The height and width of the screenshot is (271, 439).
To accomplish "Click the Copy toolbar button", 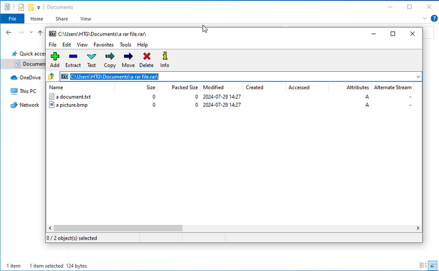I will [x=110, y=60].
